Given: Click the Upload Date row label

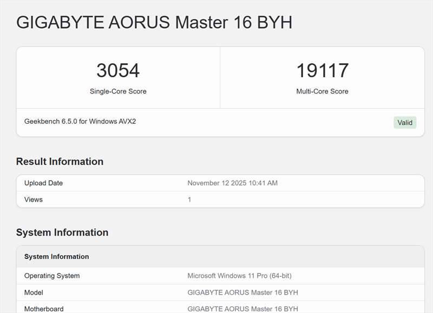Looking at the screenshot, I should pyautogui.click(x=43, y=183).
